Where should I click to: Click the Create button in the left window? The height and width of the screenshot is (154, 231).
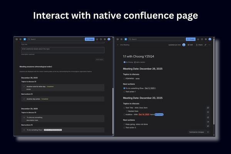click(90, 39)
